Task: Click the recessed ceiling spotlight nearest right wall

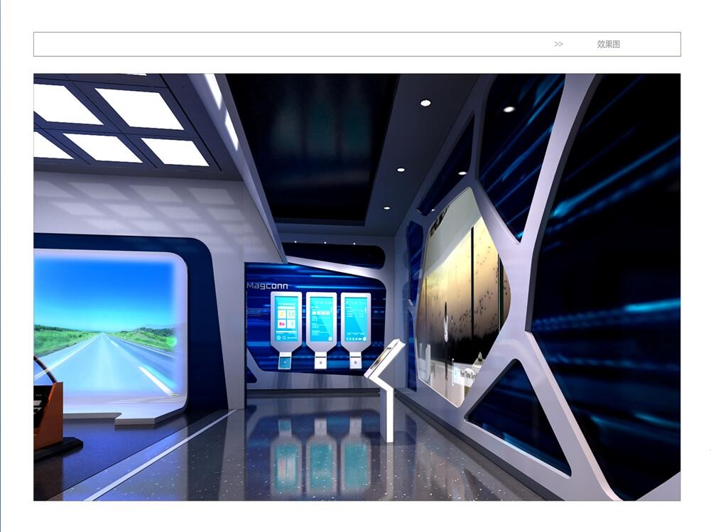Action: (x=509, y=109)
